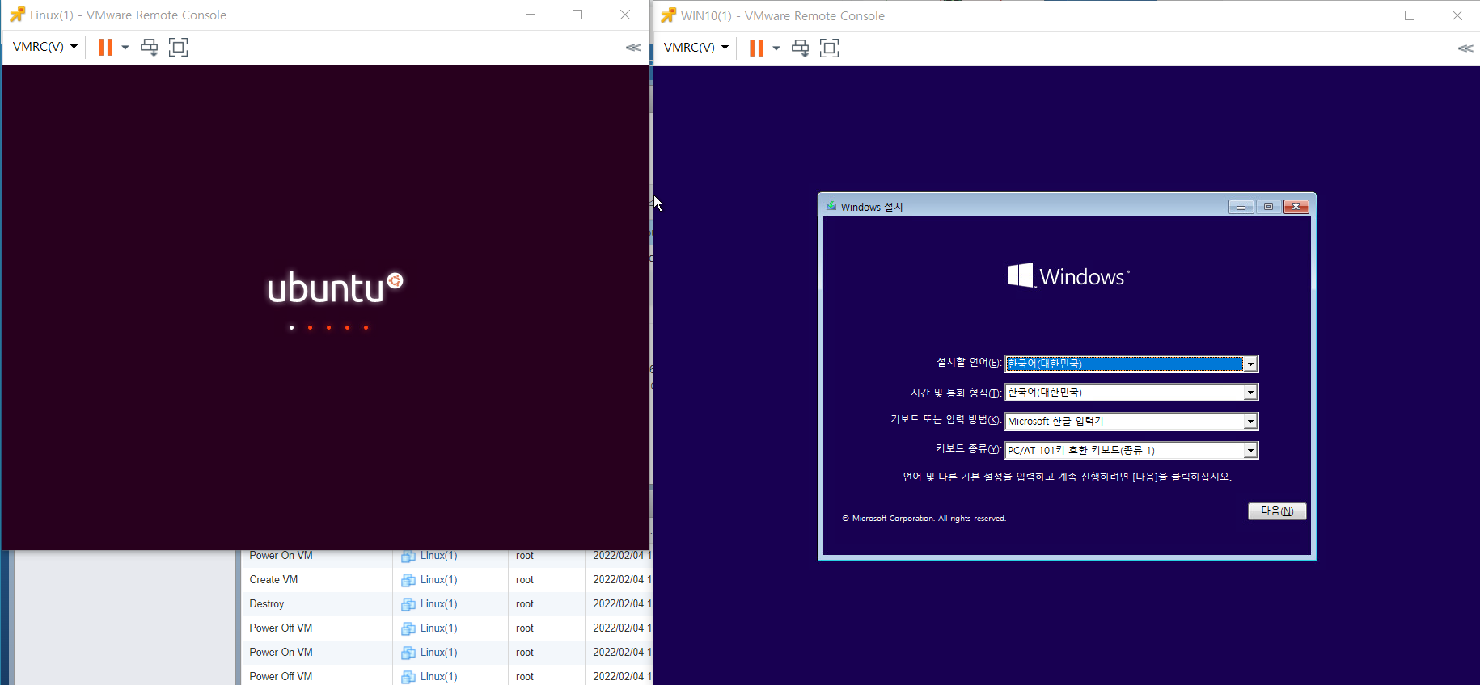
Task: Click the VM icon in the Create VM row
Action: (x=408, y=580)
